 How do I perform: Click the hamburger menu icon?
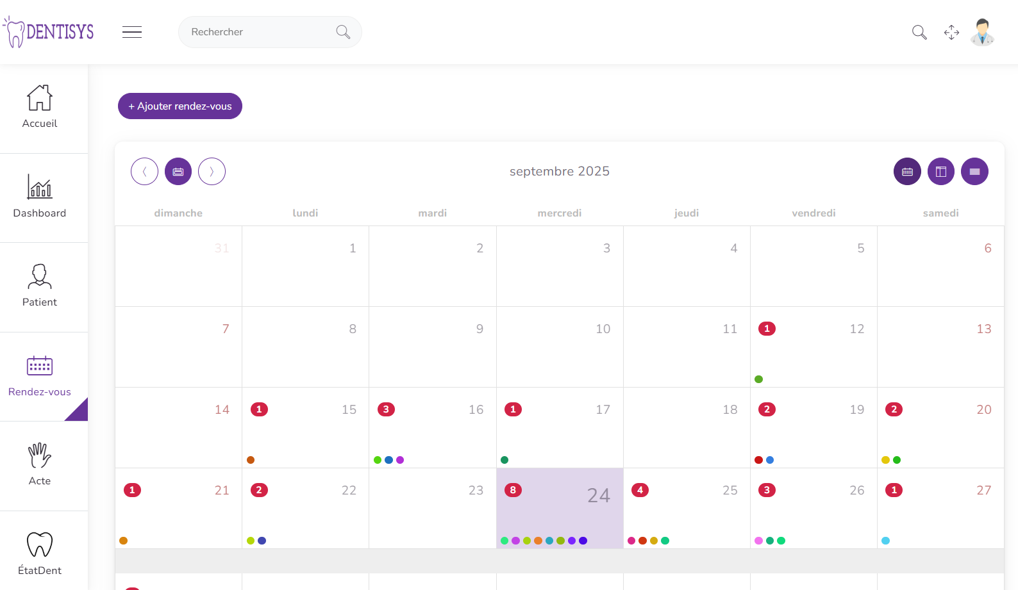(x=132, y=32)
